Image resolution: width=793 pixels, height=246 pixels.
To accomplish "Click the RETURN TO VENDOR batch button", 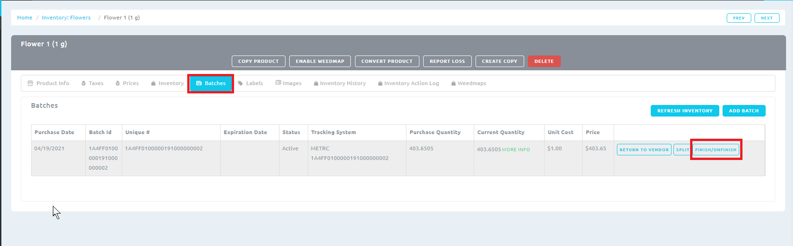I will pyautogui.click(x=644, y=150).
